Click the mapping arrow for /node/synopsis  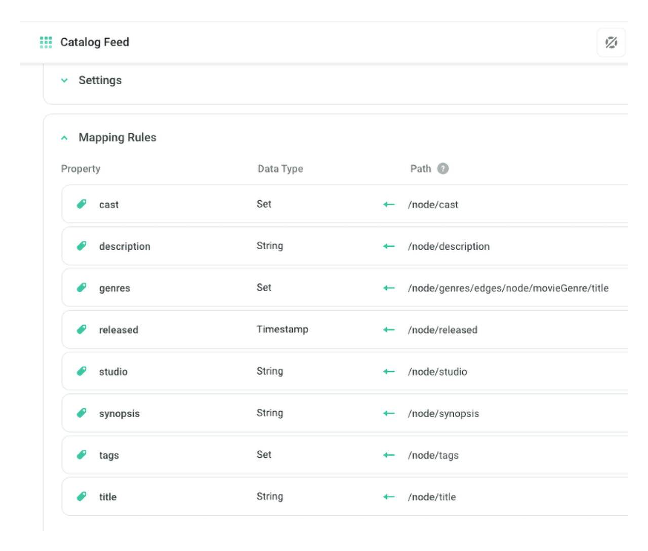[x=389, y=413]
